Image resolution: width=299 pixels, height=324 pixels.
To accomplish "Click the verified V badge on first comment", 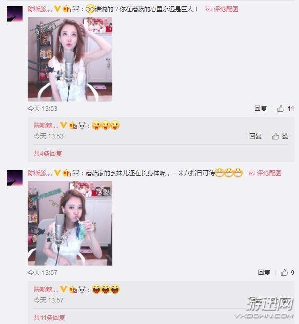I will 57,9.
